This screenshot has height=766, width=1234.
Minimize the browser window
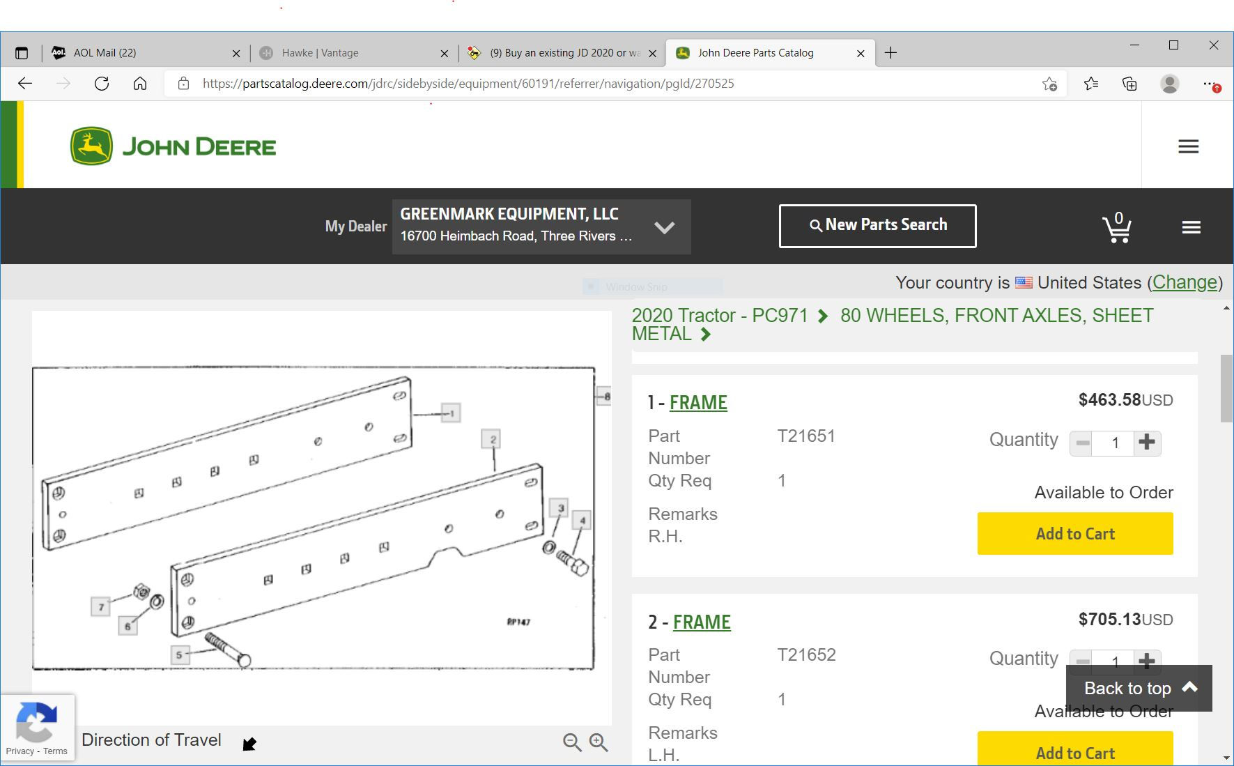tap(1134, 45)
